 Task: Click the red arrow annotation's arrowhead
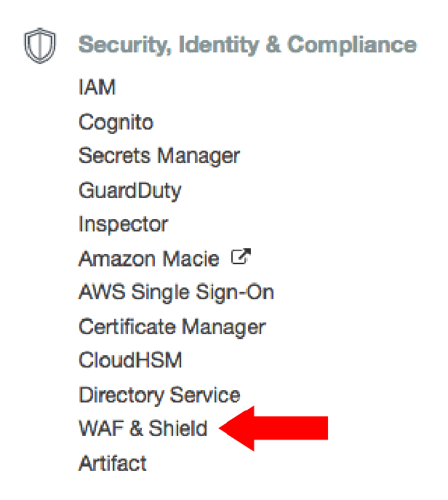click(237, 428)
